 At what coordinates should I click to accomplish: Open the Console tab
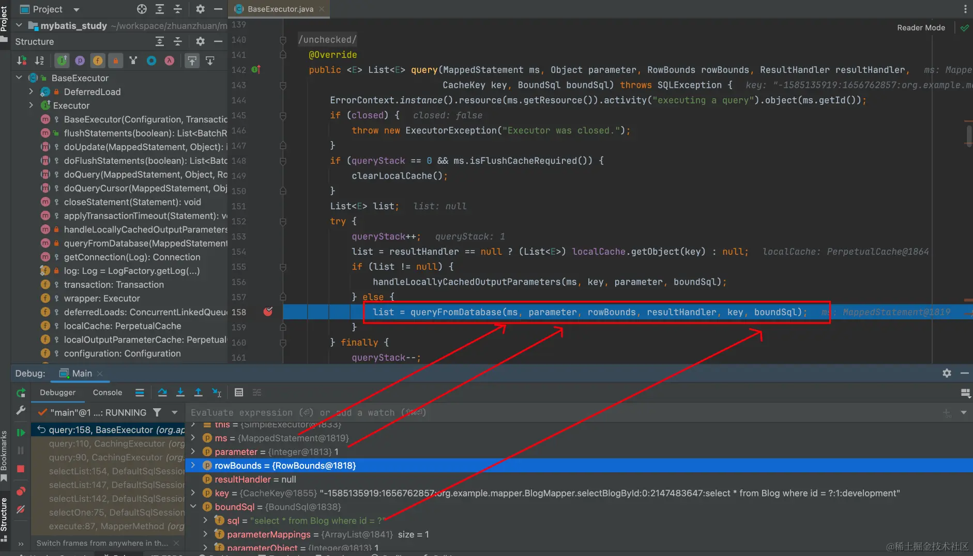[108, 392]
